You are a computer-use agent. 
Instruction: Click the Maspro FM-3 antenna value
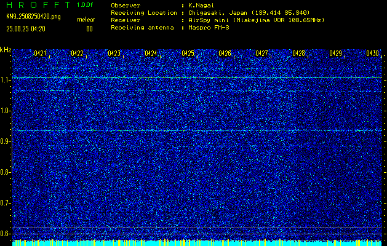point(209,28)
